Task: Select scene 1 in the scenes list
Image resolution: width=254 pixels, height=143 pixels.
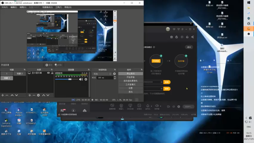Action: click(7, 74)
